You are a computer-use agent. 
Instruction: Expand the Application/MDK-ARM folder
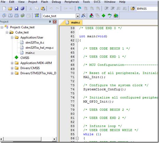pyautogui.click(x=12, y=63)
